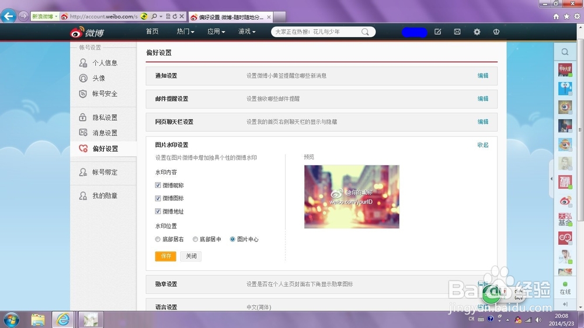Click 编辑 for 邮件提醒设置
The image size is (584, 328).
[483, 99]
